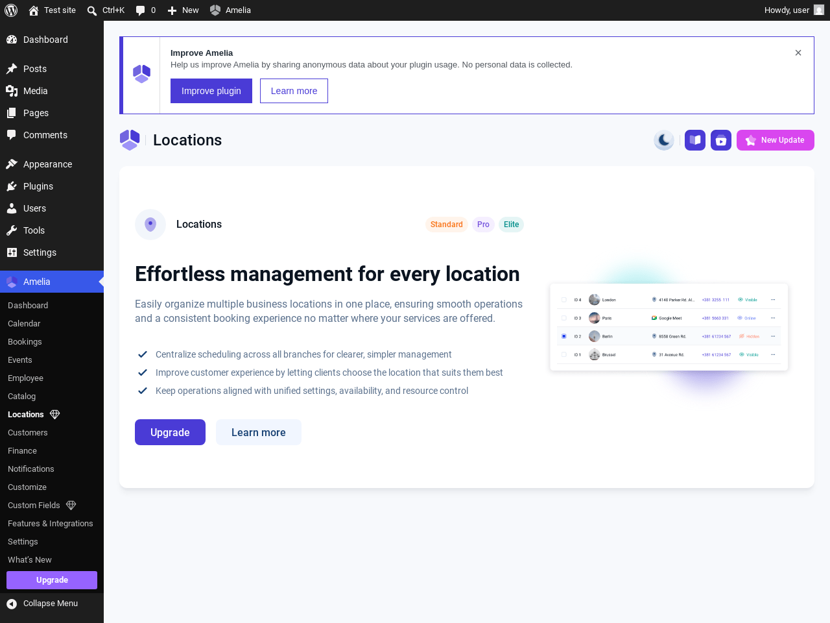Click the diamond icon next to Custom Fields
This screenshot has width=830, height=623.
pyautogui.click(x=71, y=506)
